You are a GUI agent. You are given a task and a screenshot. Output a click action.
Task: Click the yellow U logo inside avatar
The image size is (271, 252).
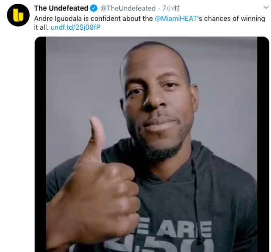18,15
